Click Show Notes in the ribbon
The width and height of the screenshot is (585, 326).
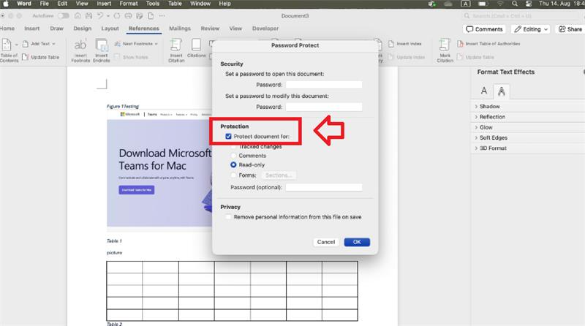132,57
